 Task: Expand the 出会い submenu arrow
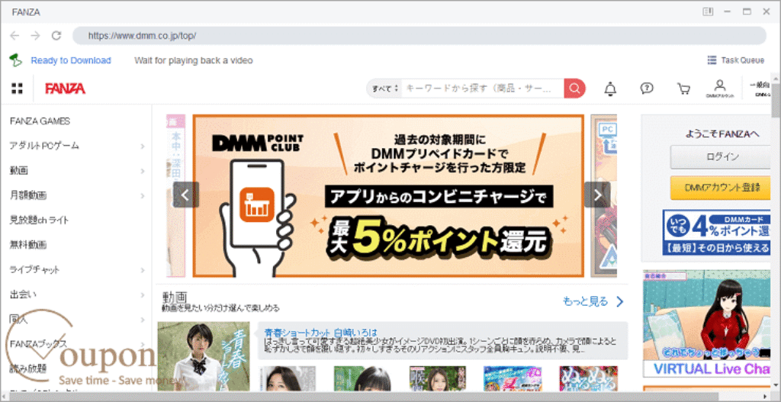tap(143, 295)
